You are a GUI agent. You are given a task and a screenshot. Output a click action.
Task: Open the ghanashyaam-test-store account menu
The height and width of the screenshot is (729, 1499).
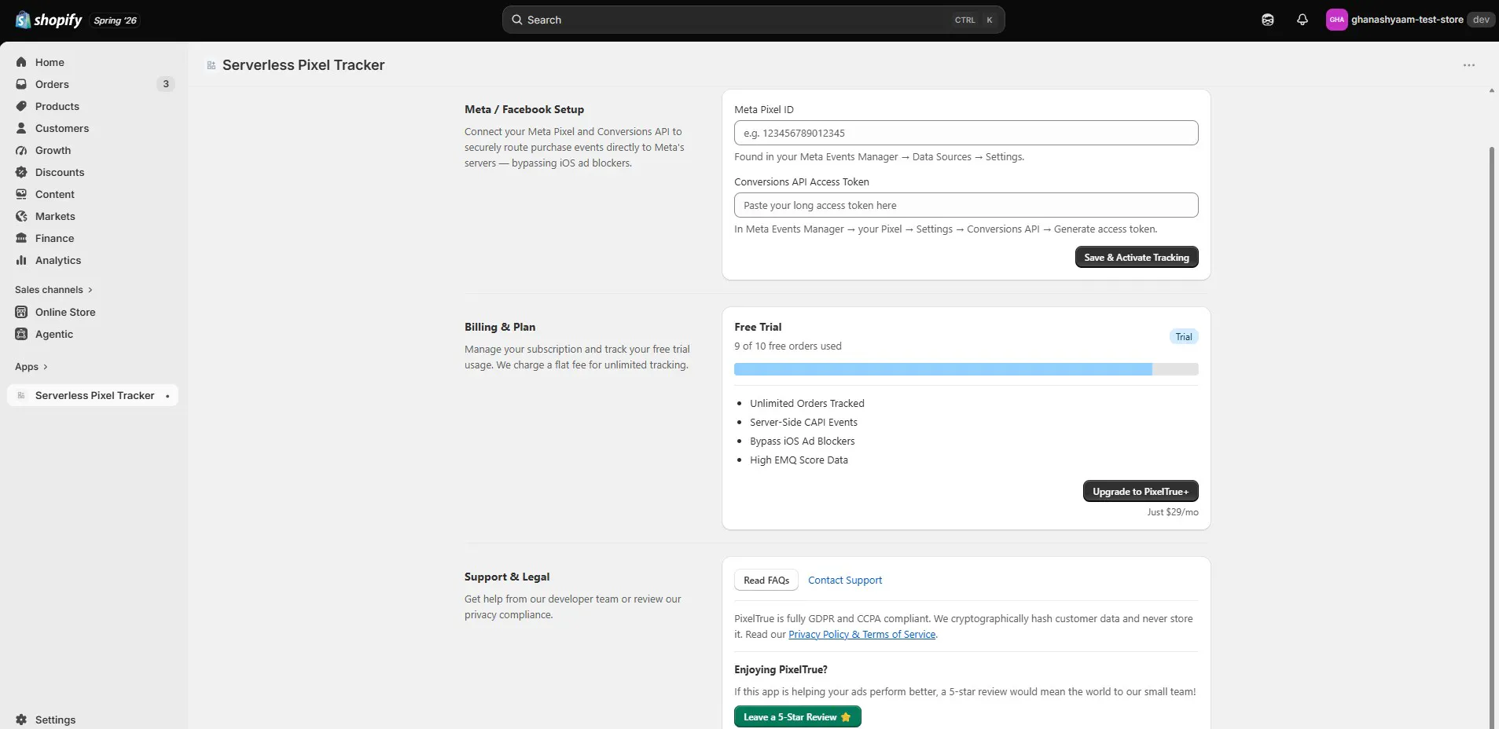coord(1409,20)
